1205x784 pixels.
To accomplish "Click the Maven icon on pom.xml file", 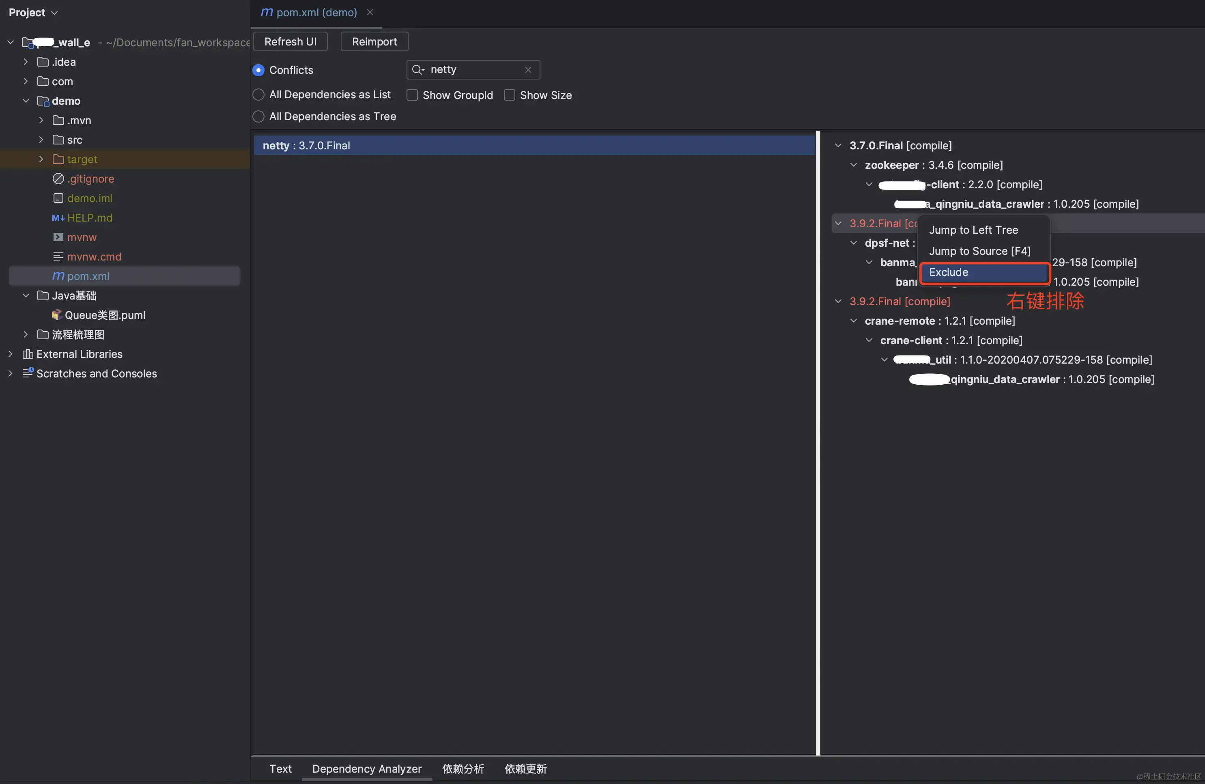I will coord(58,276).
